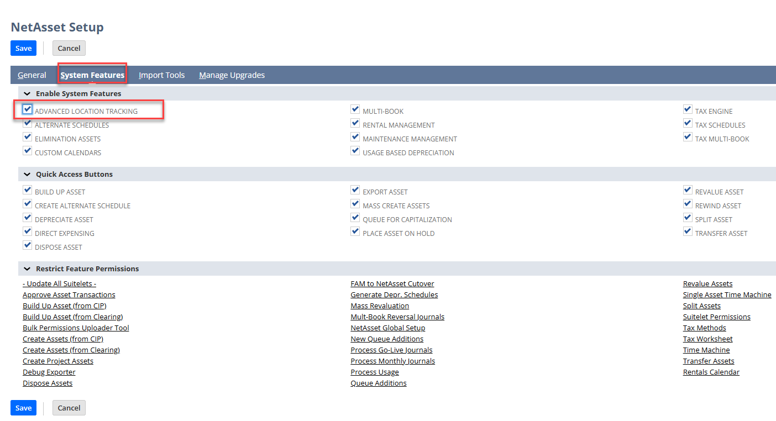Open Generate Depr. Schedules link
The image size is (776, 421).
point(394,294)
